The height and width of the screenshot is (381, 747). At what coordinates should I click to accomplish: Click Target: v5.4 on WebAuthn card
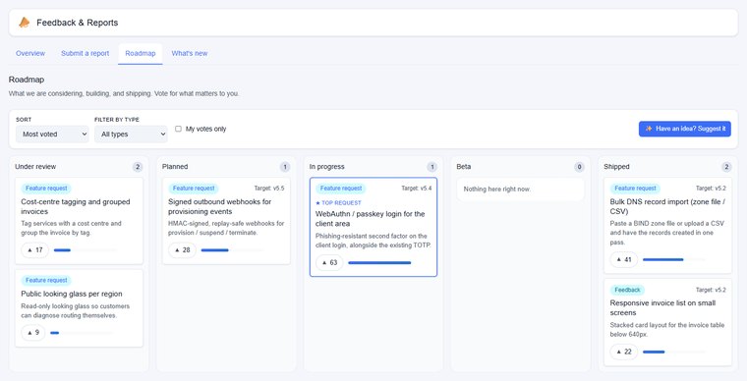[417, 189]
